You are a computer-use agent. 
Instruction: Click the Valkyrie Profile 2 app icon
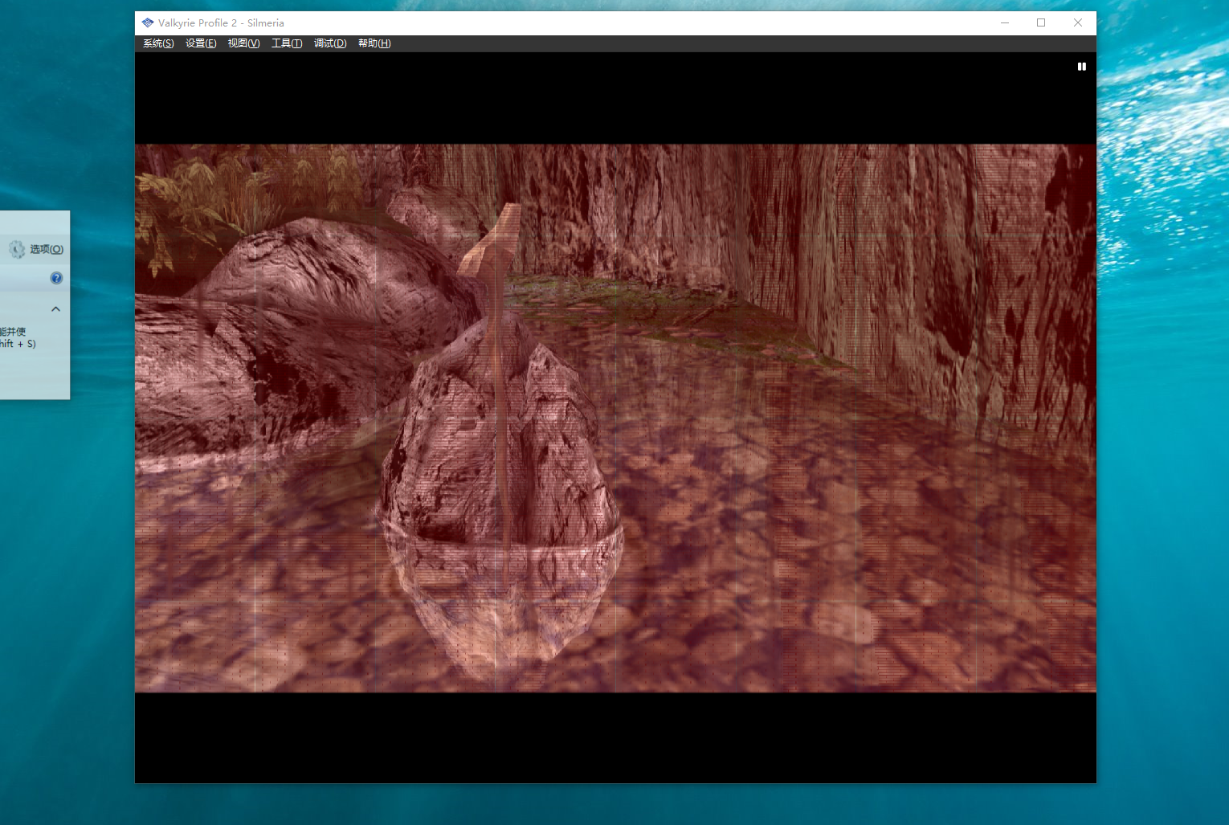point(148,22)
